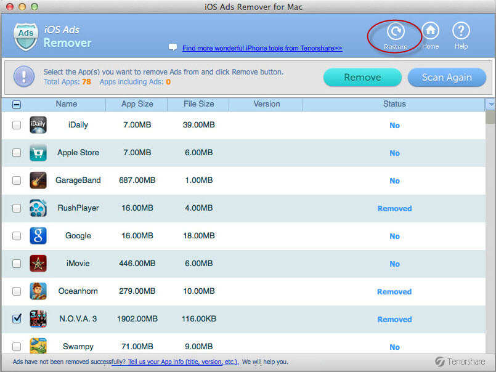496x372 pixels.
Task: Click No status for Apple Store
Action: tap(394, 153)
